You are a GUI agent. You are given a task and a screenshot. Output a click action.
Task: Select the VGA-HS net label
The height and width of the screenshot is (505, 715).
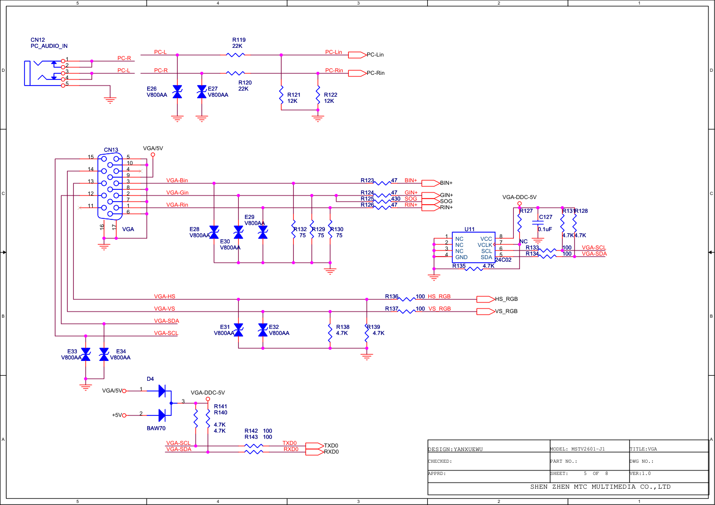[x=164, y=296]
